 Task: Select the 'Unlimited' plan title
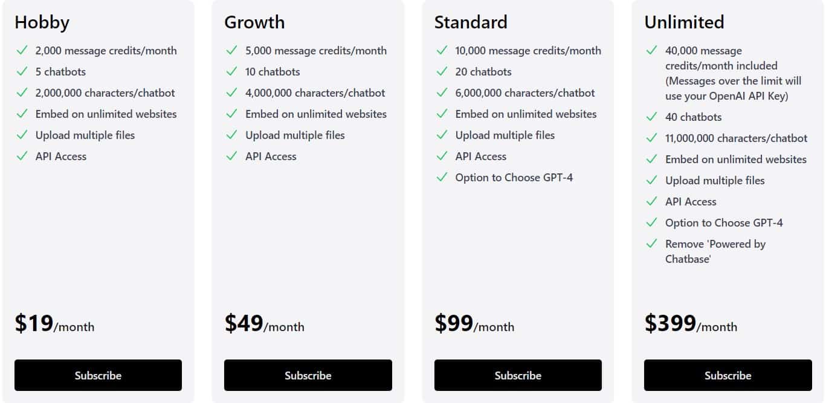(x=683, y=22)
